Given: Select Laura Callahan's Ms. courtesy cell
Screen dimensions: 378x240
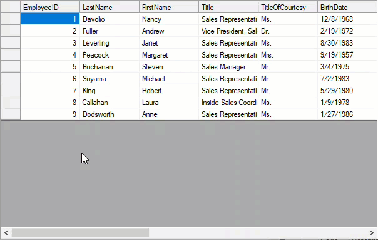Looking at the screenshot, I should point(288,102).
